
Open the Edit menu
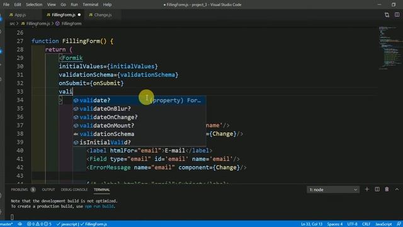[18, 4]
